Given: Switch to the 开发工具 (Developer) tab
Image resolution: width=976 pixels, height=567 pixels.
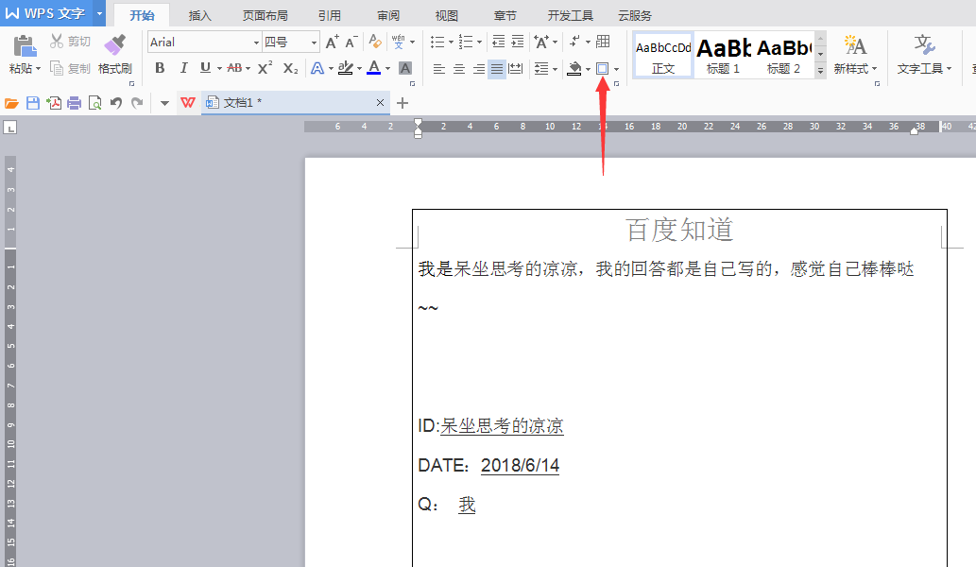Looking at the screenshot, I should [570, 15].
